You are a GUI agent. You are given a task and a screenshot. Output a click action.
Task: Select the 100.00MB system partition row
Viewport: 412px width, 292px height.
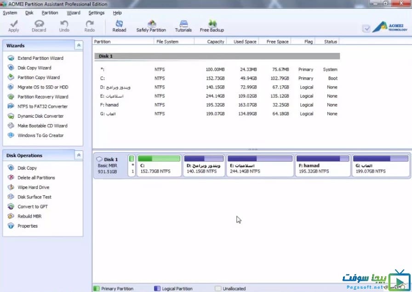pyautogui.click(x=217, y=69)
